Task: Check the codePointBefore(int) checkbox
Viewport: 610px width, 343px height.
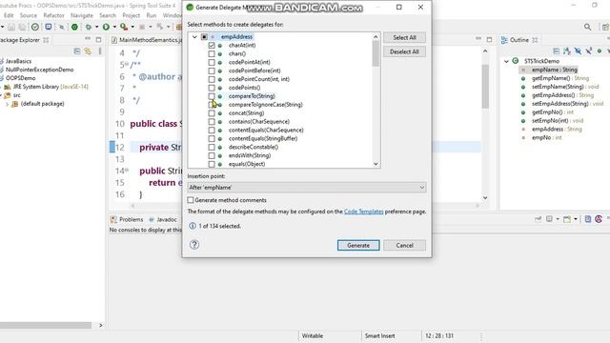Action: tap(212, 71)
